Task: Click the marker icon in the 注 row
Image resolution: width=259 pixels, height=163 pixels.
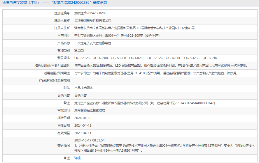Action: (x=65, y=158)
